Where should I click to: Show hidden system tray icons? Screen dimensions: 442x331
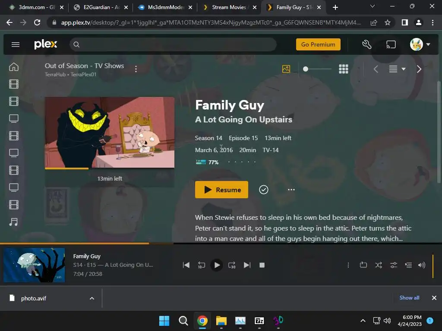click(x=363, y=321)
